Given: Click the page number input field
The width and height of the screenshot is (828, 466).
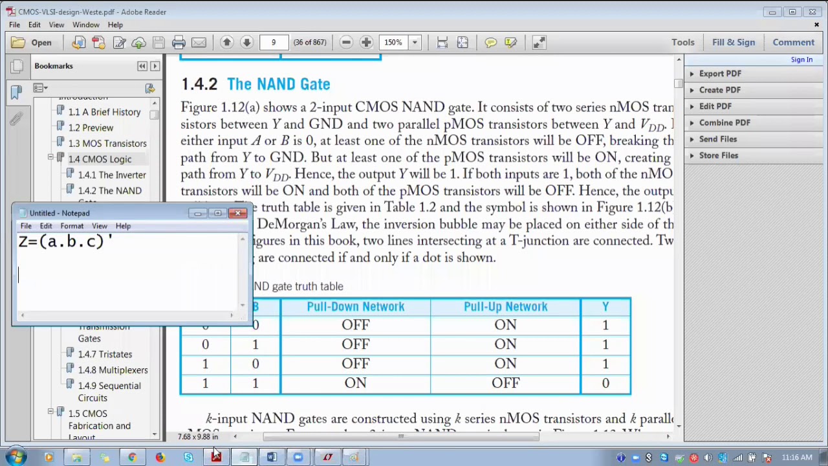Looking at the screenshot, I should click(273, 43).
